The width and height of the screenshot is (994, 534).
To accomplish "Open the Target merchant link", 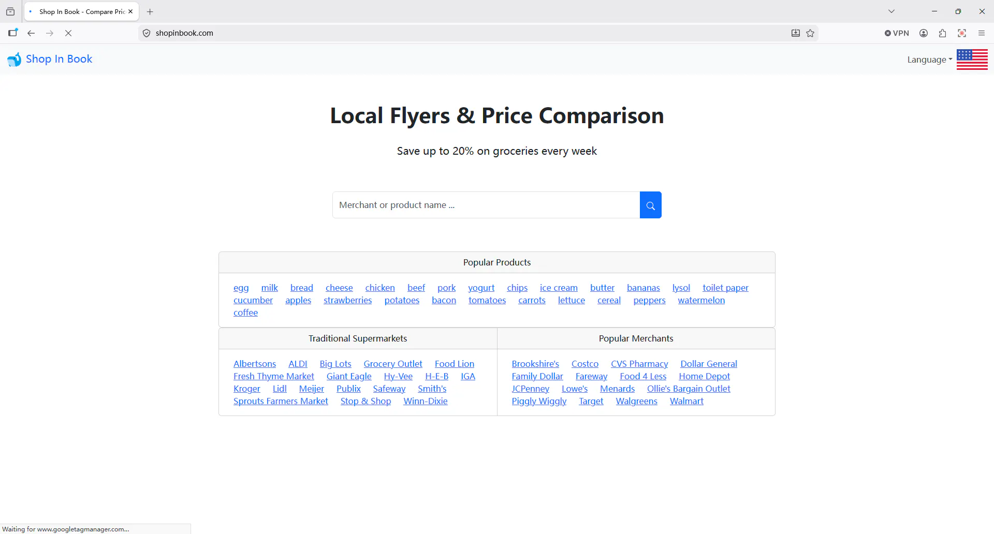I will (591, 401).
